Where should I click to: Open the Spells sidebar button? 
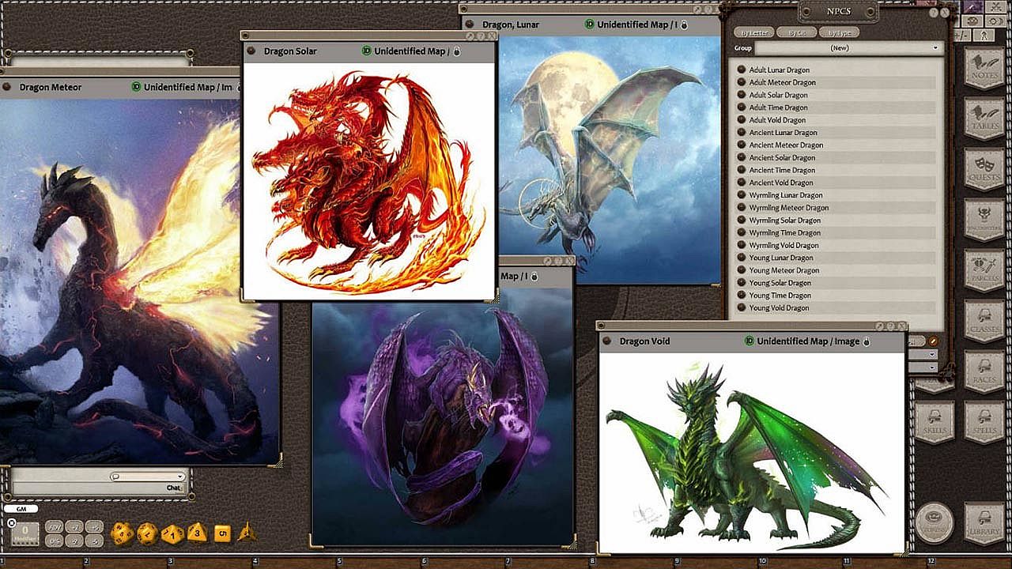click(x=984, y=422)
